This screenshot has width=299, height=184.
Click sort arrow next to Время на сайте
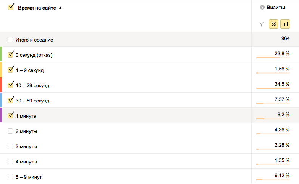coord(60,8)
